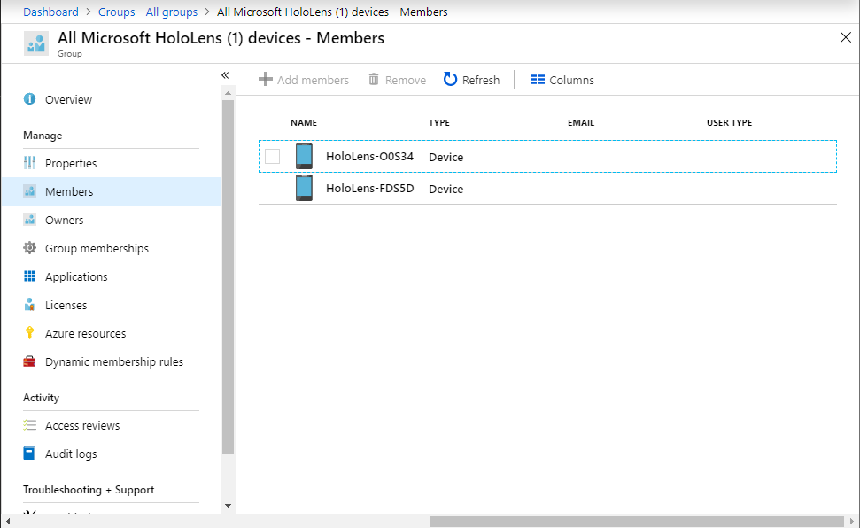Click the Activity section heading
Image resolution: width=860 pixels, height=528 pixels.
(x=41, y=398)
